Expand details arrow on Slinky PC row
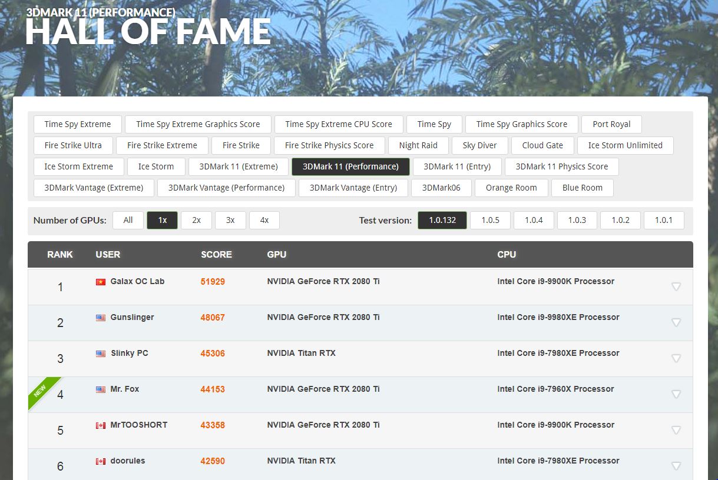This screenshot has width=718, height=480. click(x=676, y=358)
